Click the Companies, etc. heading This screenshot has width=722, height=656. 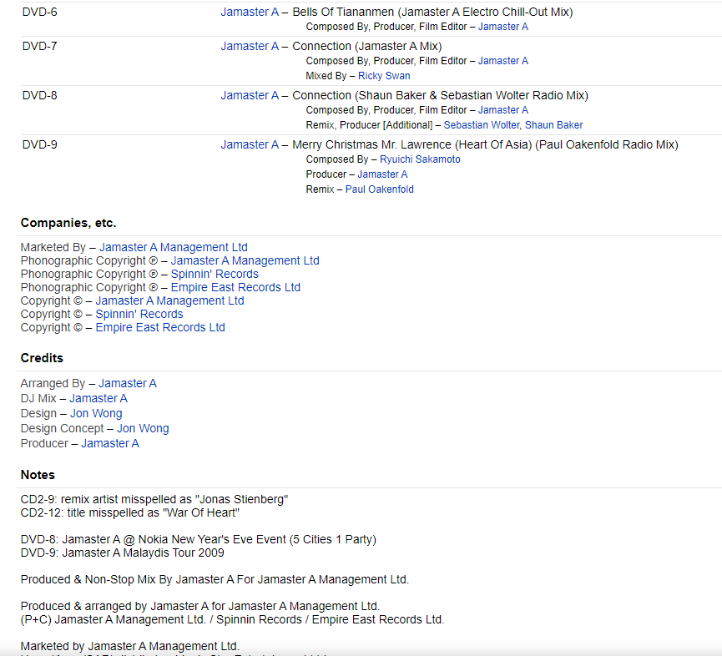pyautogui.click(x=68, y=223)
